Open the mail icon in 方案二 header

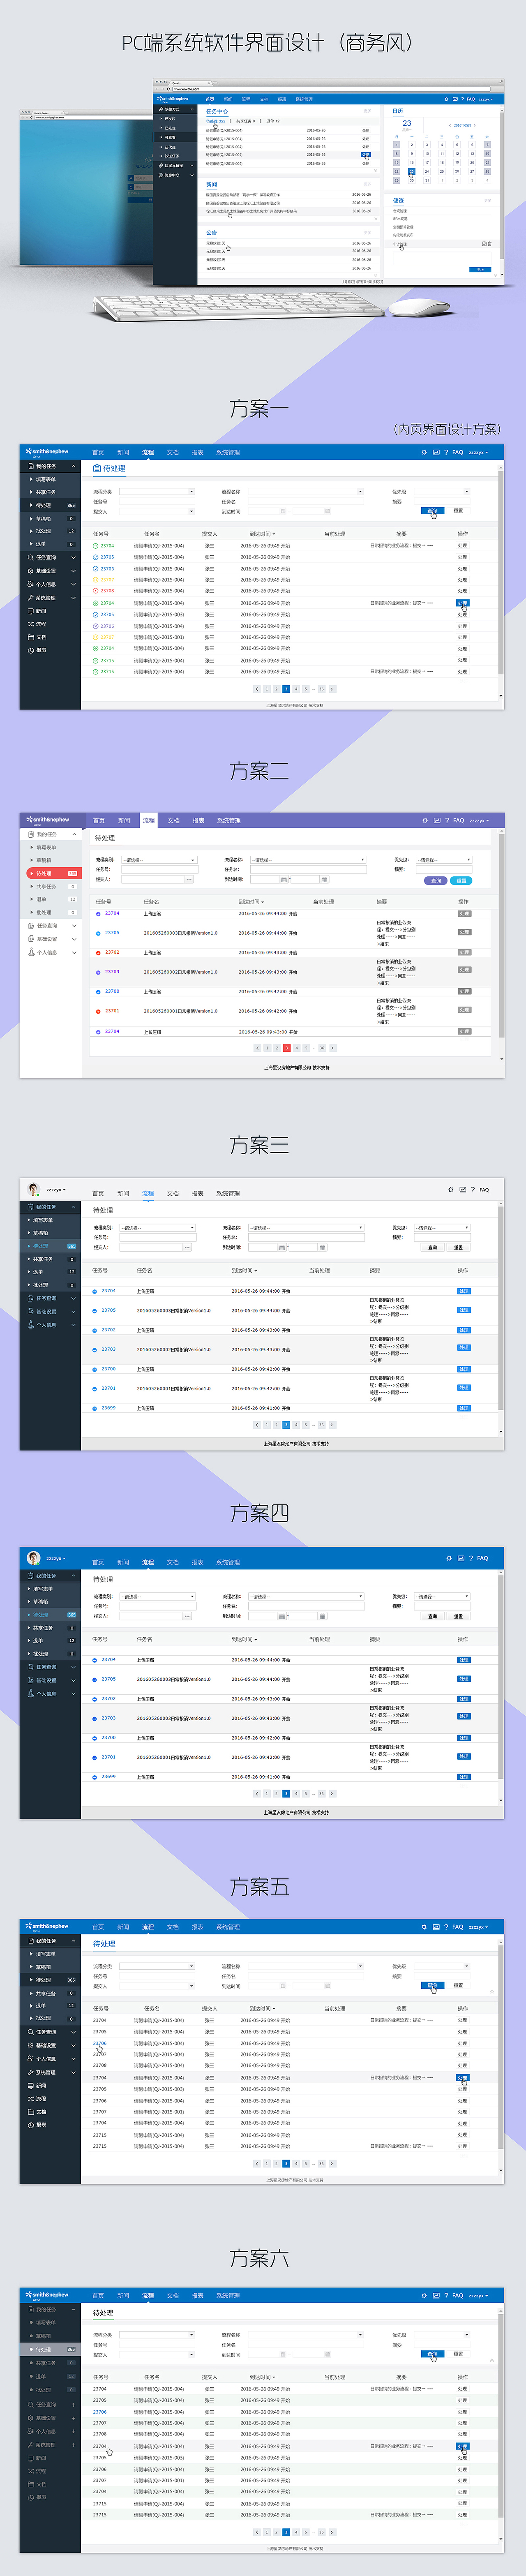click(x=437, y=820)
